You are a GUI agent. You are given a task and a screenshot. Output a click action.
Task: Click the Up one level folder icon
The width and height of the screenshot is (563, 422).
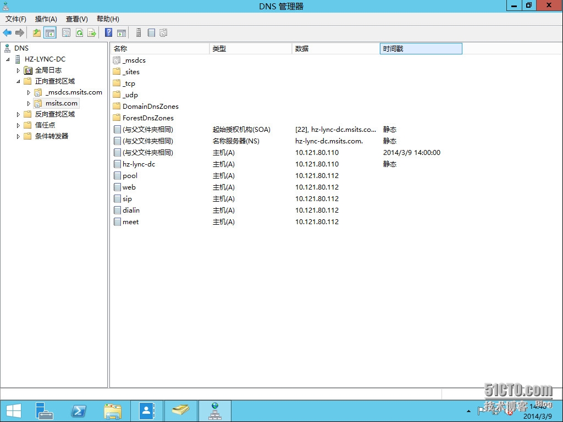click(37, 33)
